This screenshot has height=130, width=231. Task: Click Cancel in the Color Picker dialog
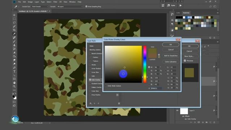[x=171, y=50]
